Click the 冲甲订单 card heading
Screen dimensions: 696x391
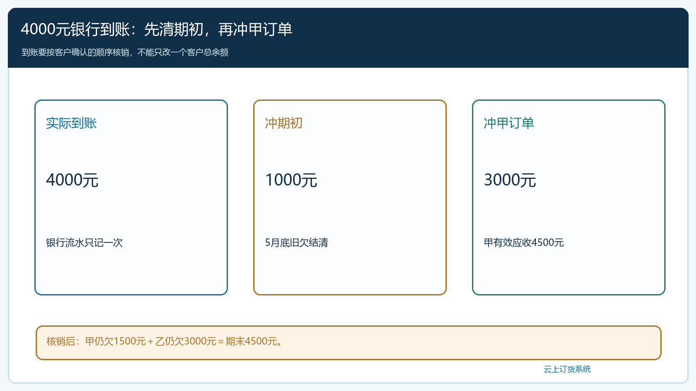(x=509, y=123)
